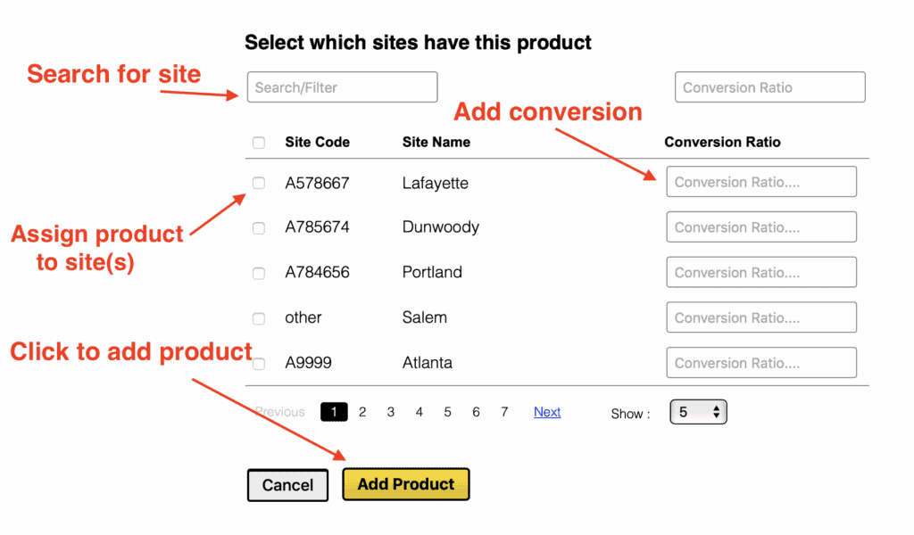Click the Cancel button

point(287,485)
